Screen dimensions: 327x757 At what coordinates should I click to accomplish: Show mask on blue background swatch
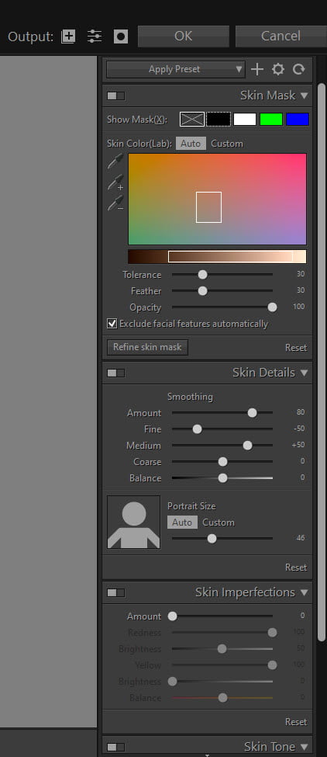[x=298, y=120]
